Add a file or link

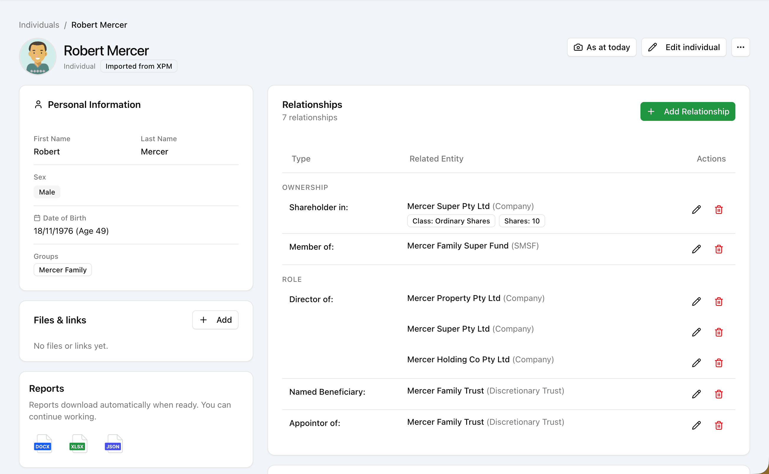(215, 320)
